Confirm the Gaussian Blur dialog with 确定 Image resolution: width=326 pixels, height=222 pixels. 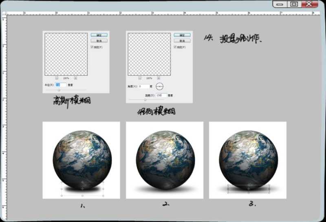tap(99, 35)
